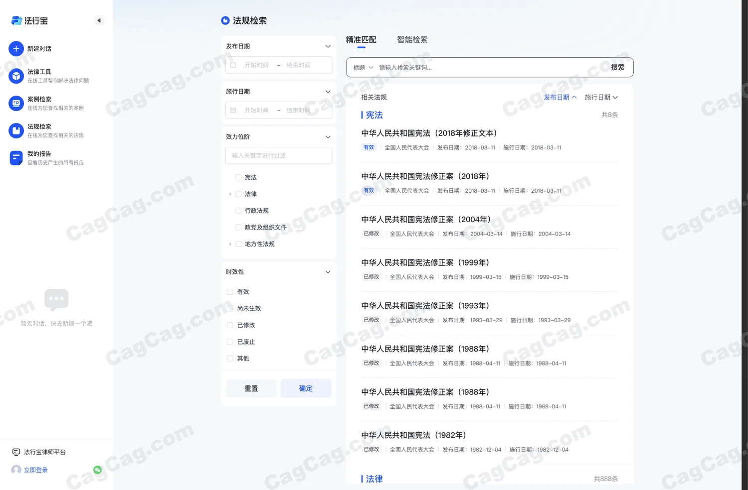
Task: Click the green WeChat icon
Action: coord(98,470)
